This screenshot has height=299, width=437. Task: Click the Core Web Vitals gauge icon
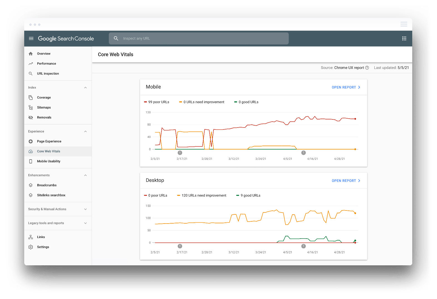(x=31, y=151)
